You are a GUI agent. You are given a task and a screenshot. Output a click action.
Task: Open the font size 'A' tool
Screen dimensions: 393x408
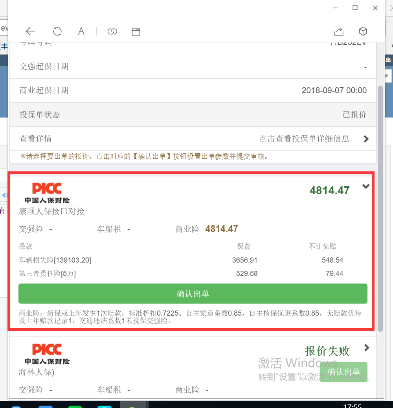pos(81,31)
